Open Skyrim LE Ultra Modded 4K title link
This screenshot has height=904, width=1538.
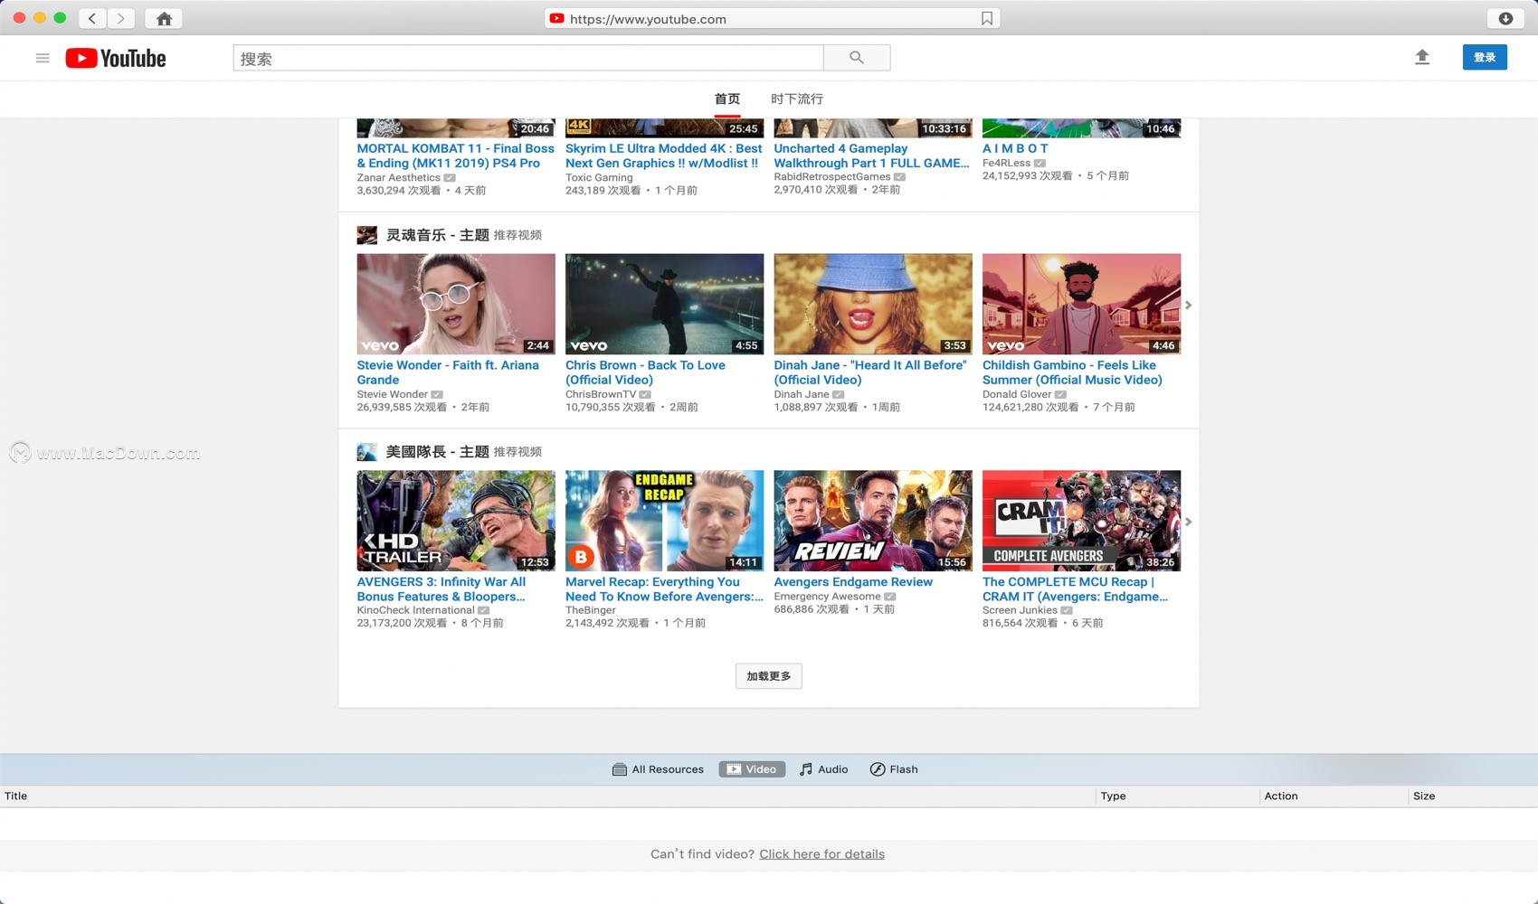(x=664, y=155)
